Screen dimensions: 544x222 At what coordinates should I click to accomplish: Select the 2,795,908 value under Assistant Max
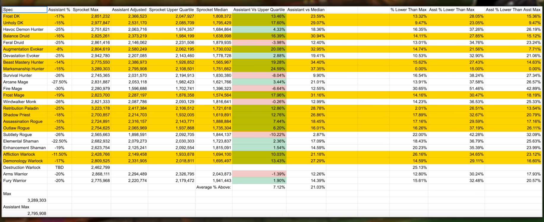point(25,213)
